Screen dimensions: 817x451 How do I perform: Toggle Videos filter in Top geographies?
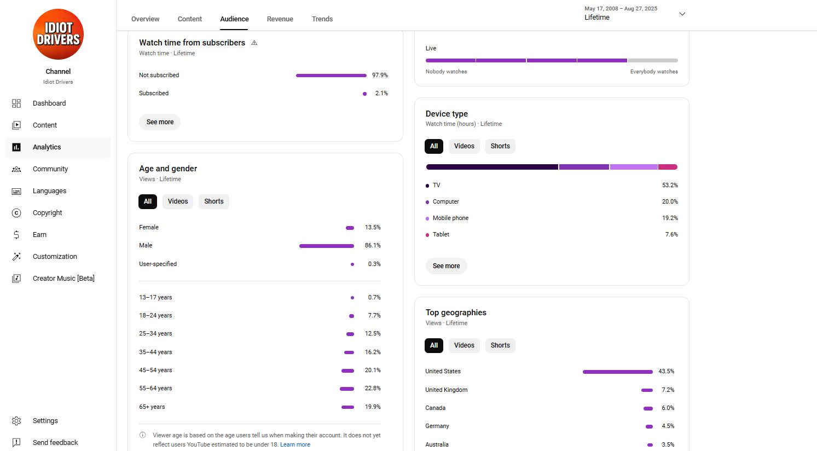click(463, 345)
